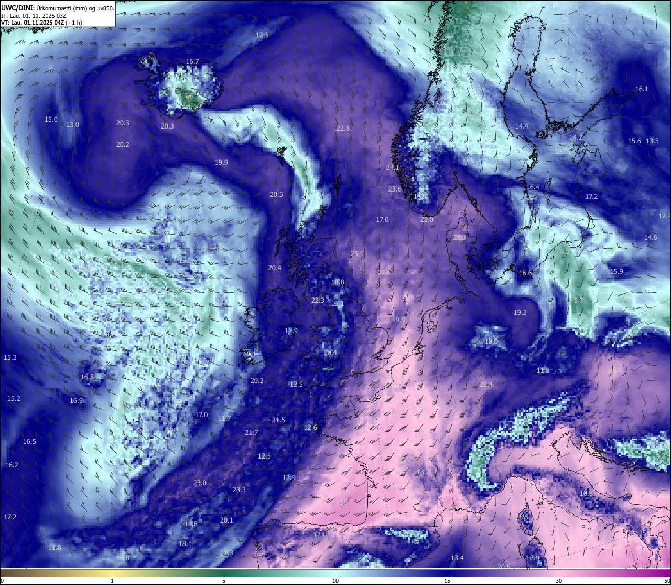Click the 18.1 value label
671x585 pixels.
click(185, 544)
